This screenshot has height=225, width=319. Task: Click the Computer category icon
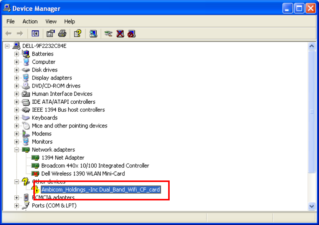tap(26, 62)
